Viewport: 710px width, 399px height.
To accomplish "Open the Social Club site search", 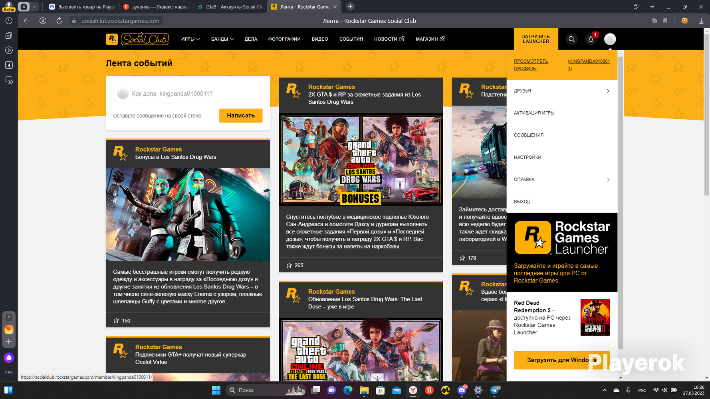I will pyautogui.click(x=571, y=39).
